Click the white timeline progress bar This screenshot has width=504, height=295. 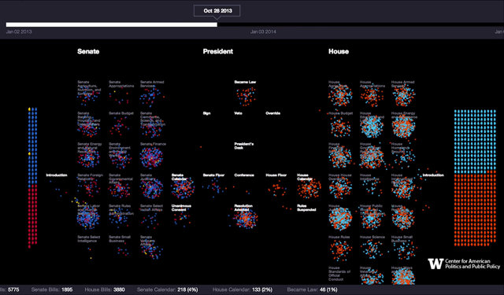[x=112, y=24]
